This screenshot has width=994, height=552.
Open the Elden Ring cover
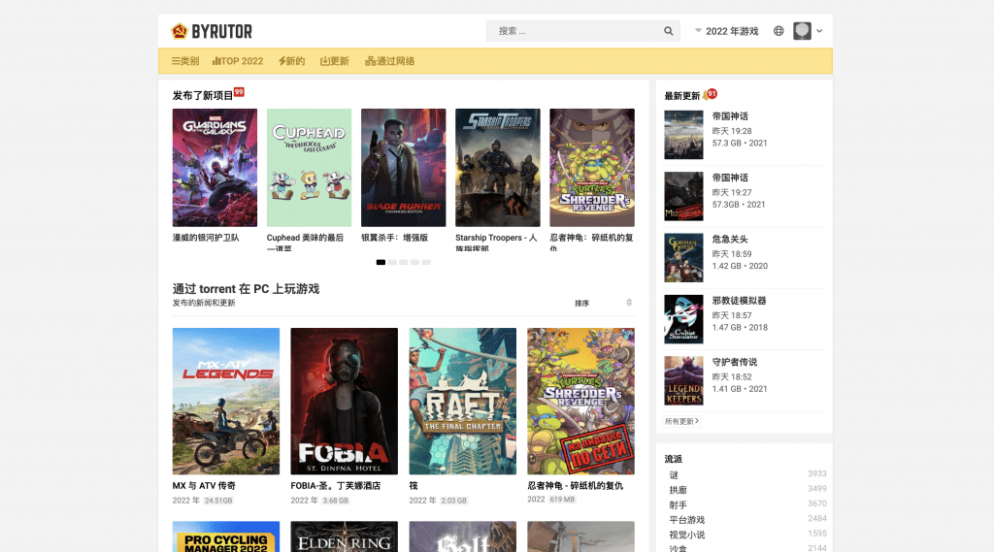click(345, 536)
